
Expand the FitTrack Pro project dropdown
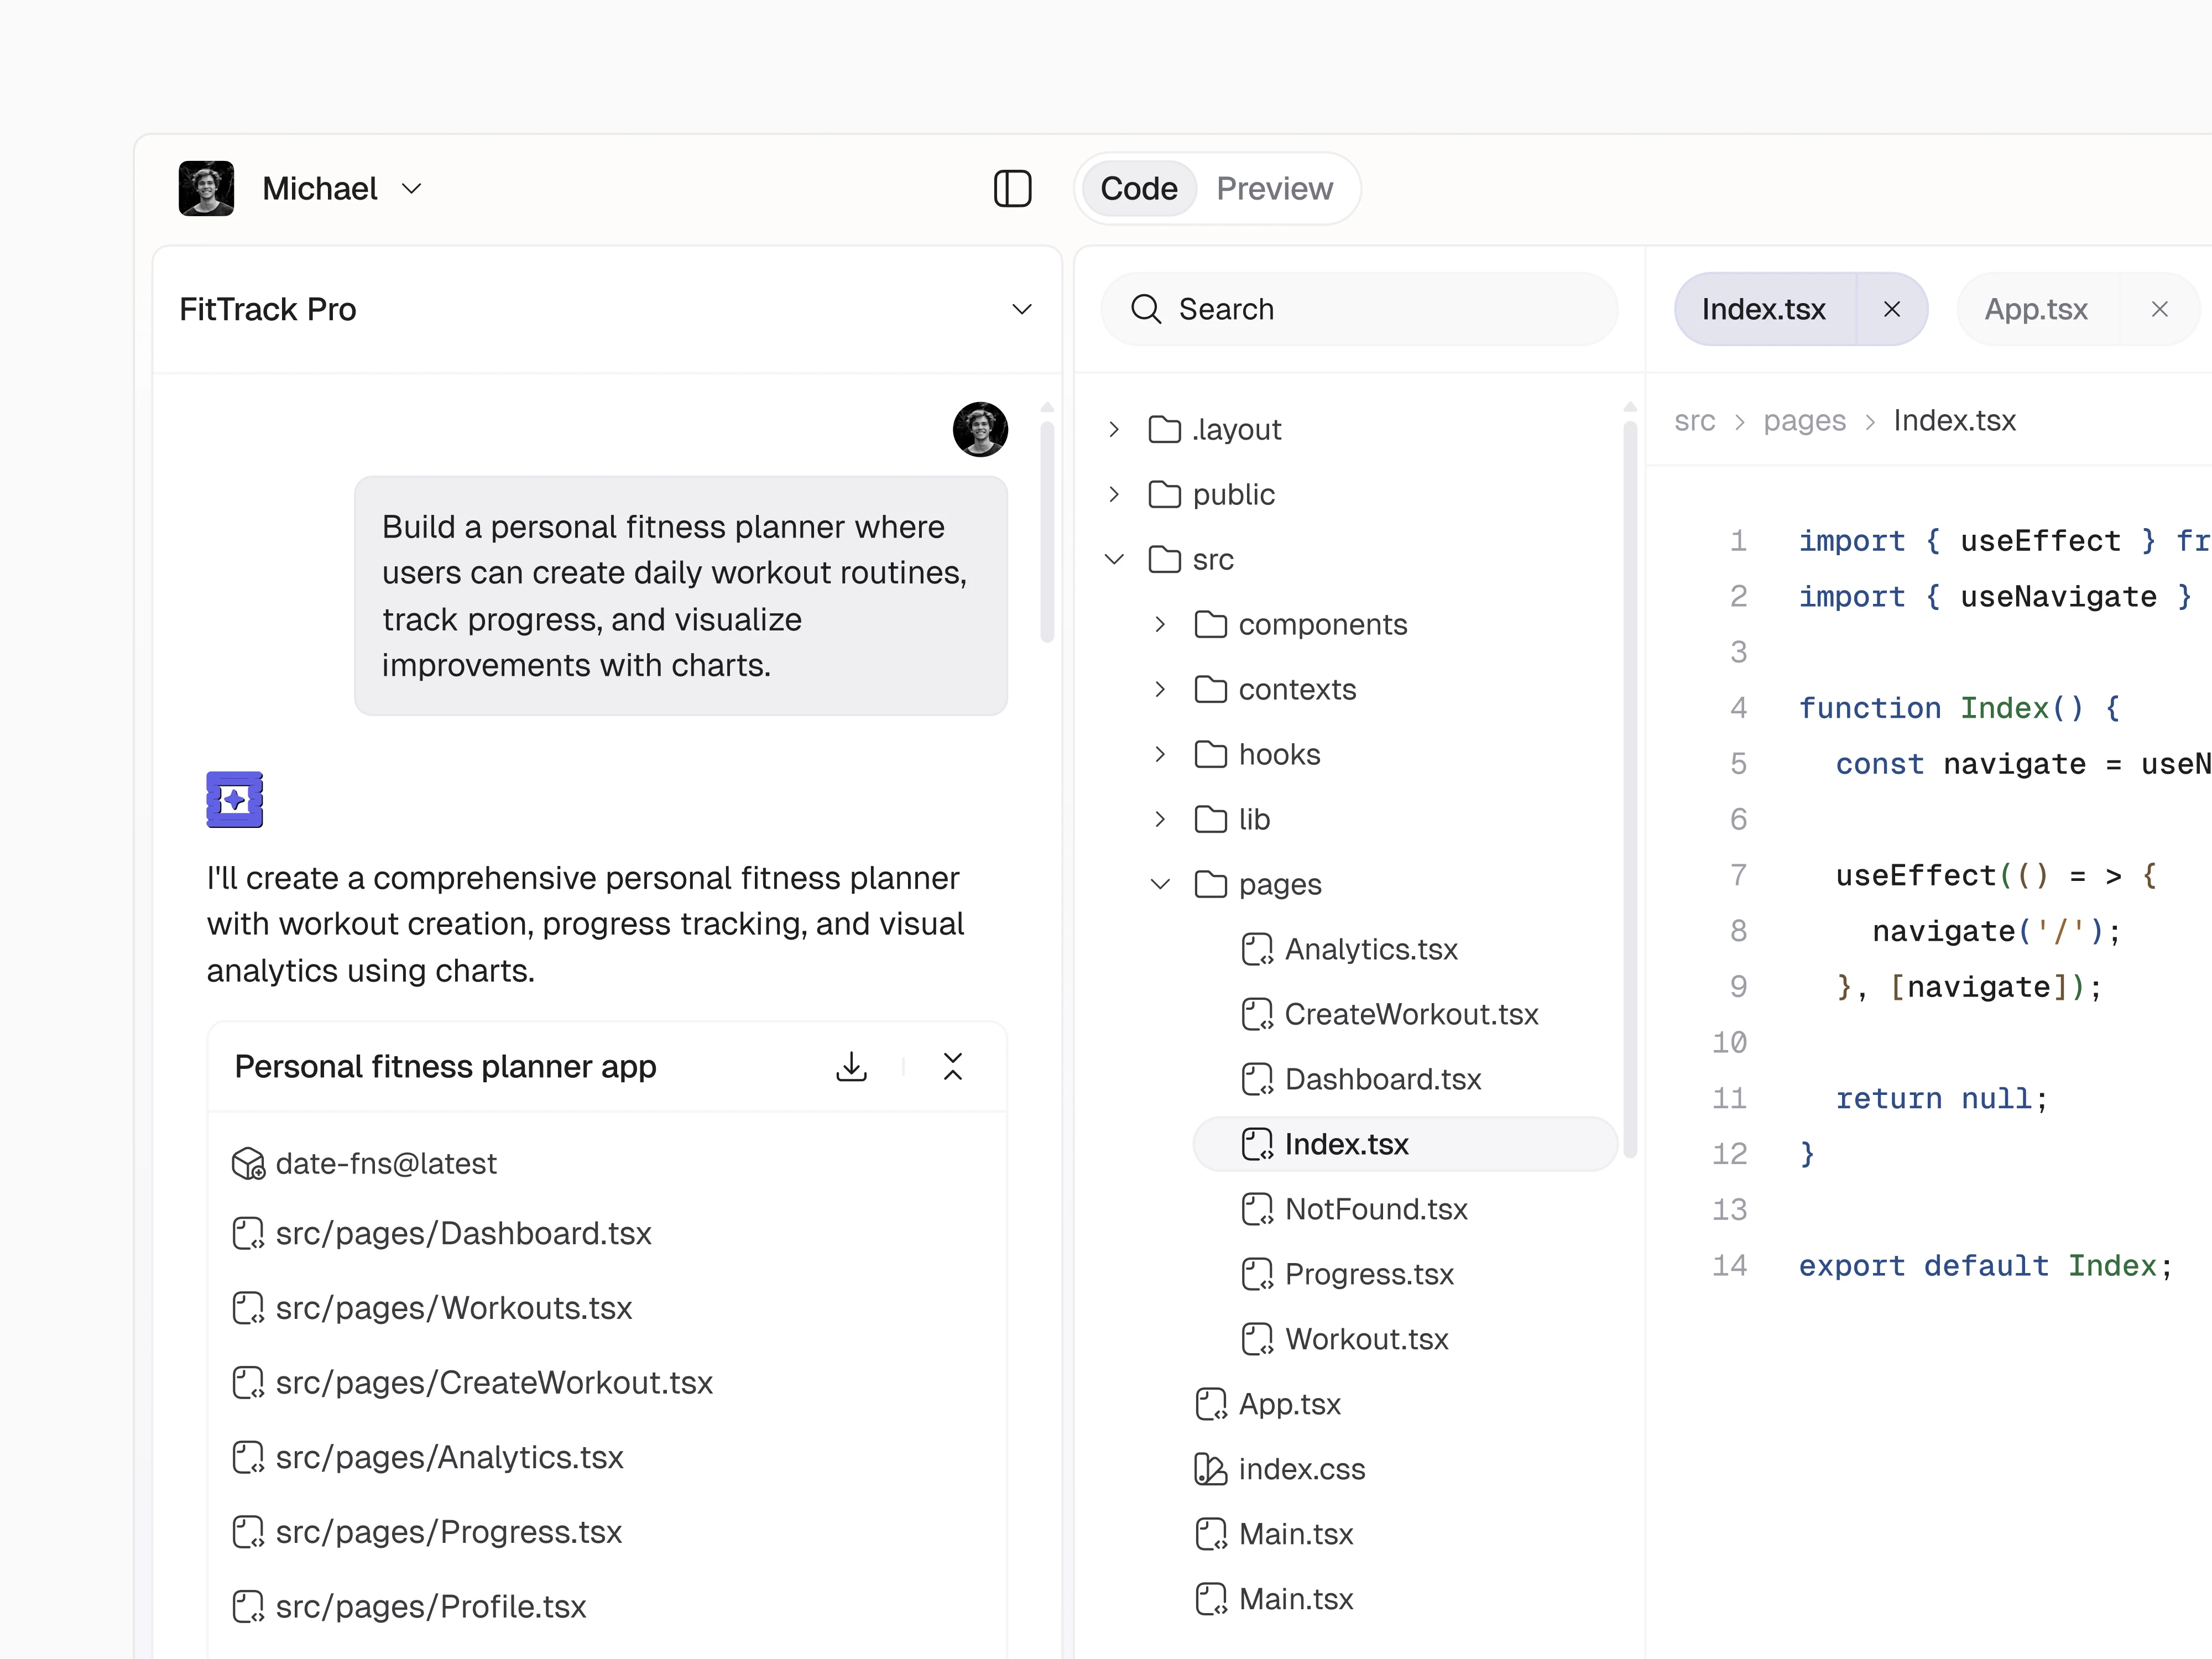(1021, 309)
